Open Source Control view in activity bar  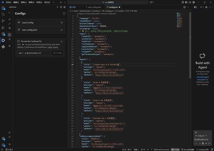click(3, 21)
